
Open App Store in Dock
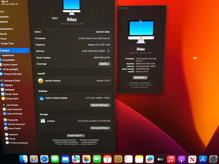pos(203,159)
